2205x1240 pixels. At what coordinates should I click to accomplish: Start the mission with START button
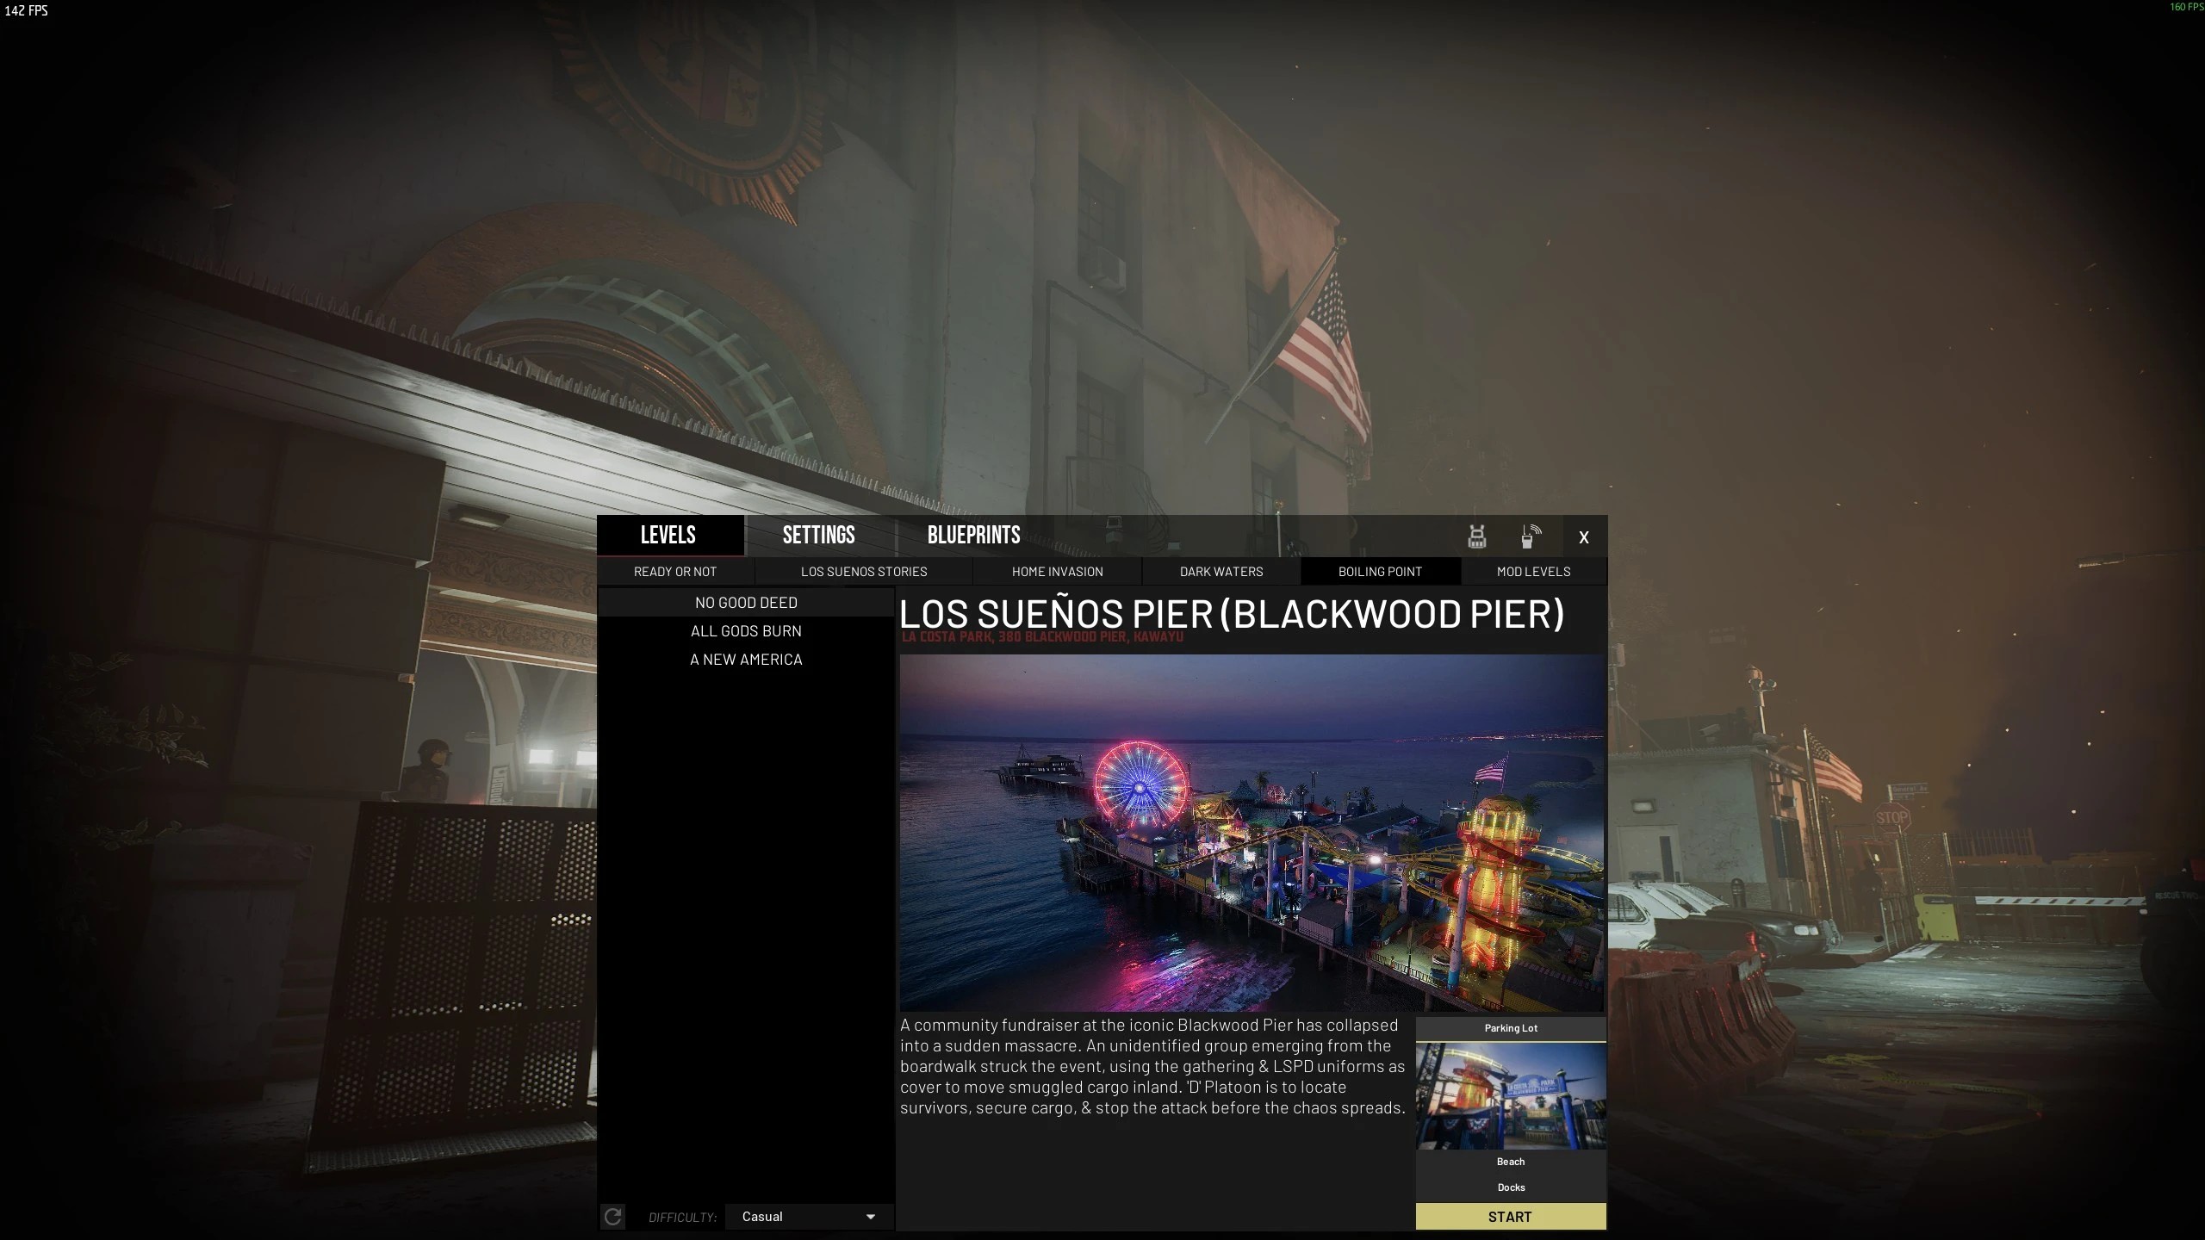[x=1511, y=1217]
